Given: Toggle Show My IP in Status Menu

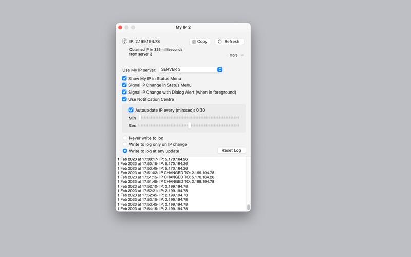Looking at the screenshot, I should click(x=124, y=78).
